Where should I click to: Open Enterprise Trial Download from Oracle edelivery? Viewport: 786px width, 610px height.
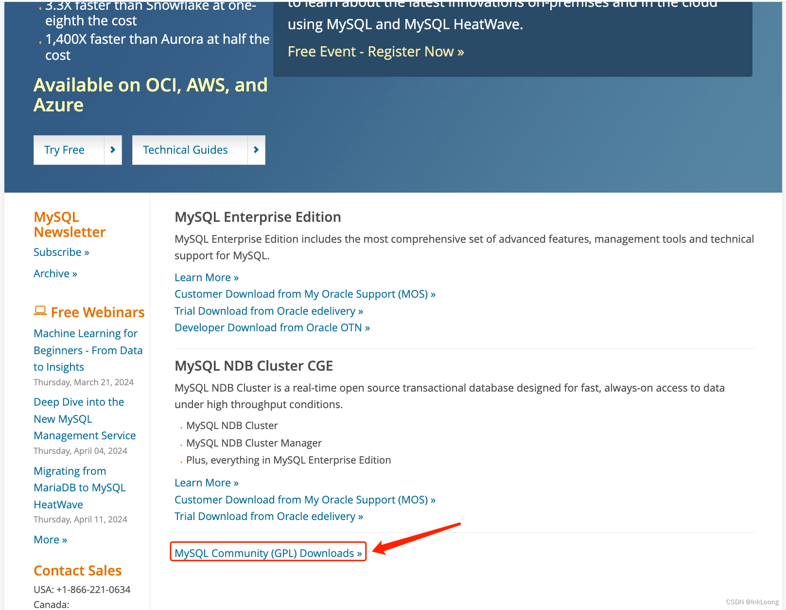click(269, 311)
